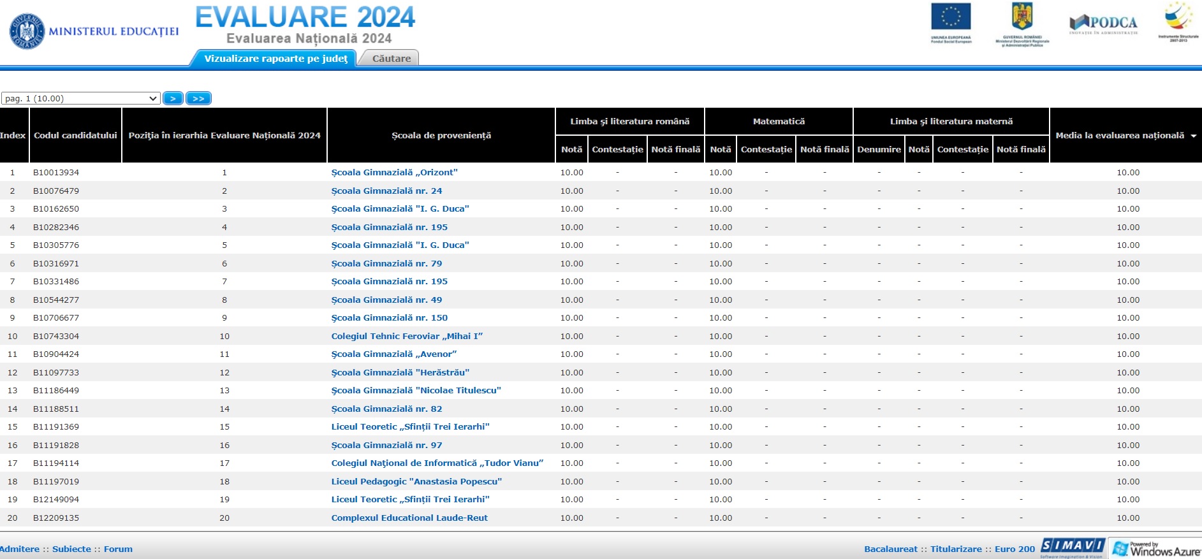Switch to the Căutare tab
The height and width of the screenshot is (559, 1202).
[392, 59]
